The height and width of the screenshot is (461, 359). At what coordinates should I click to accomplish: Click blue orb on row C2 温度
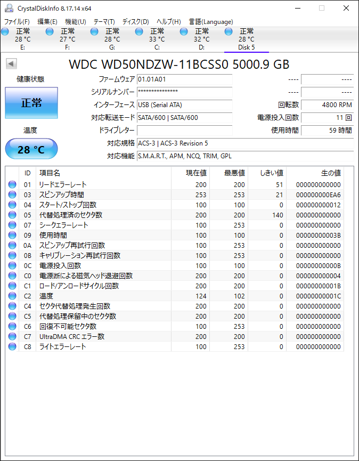tap(12, 296)
